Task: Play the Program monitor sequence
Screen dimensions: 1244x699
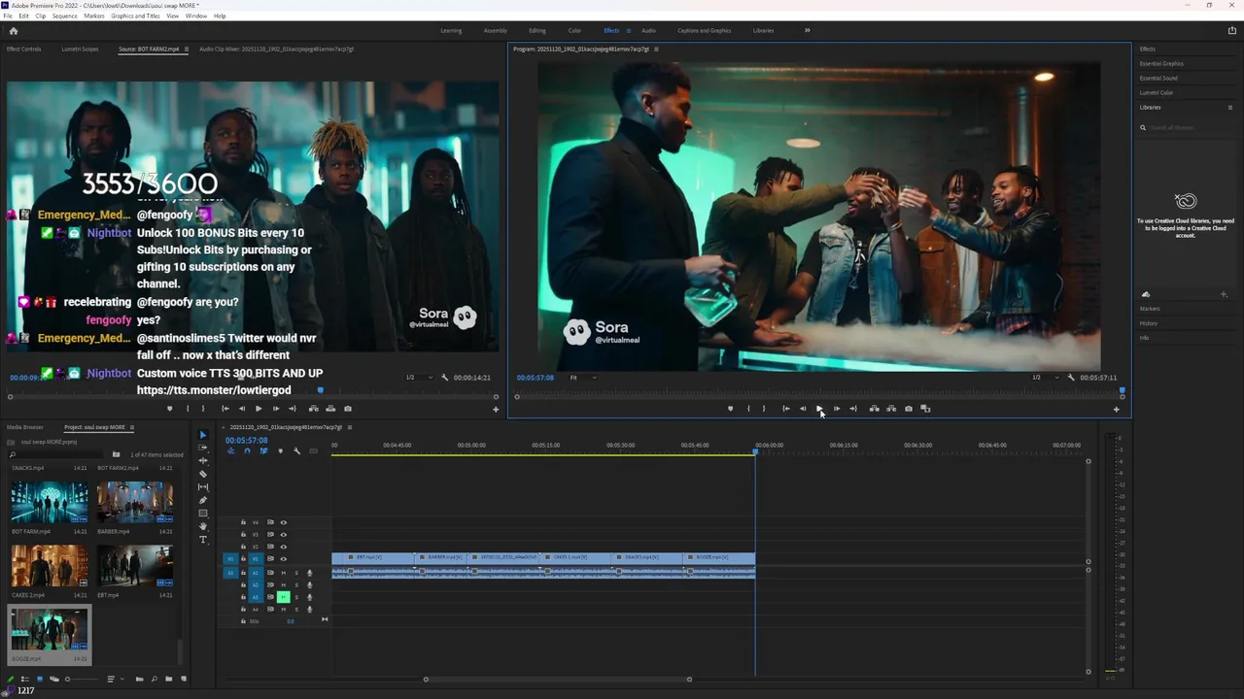Action: (x=819, y=409)
